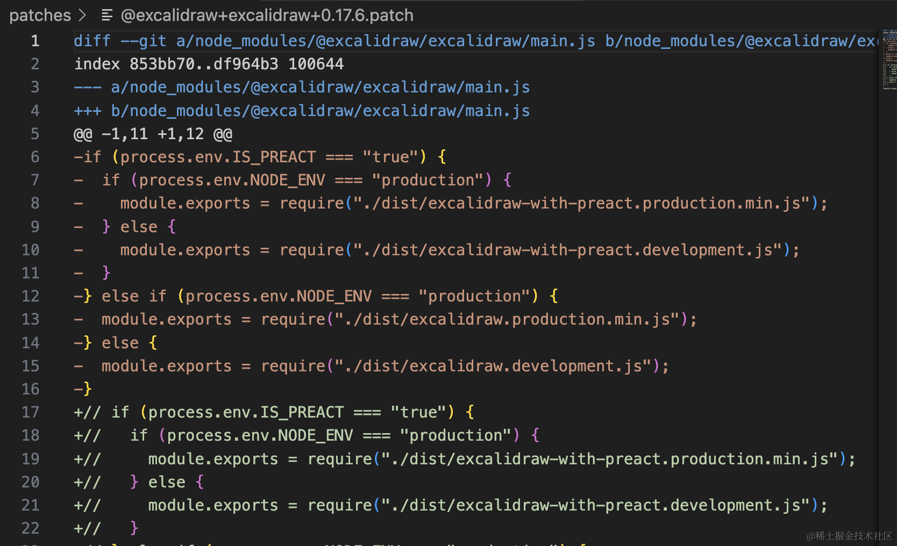Click 'module.exports' on line 8
Screen dimensions: 897x546
point(186,203)
